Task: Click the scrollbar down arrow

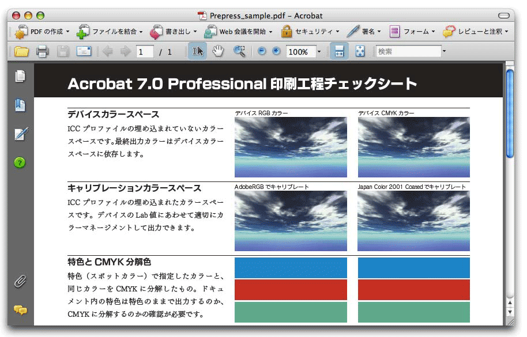Action: tap(510, 312)
